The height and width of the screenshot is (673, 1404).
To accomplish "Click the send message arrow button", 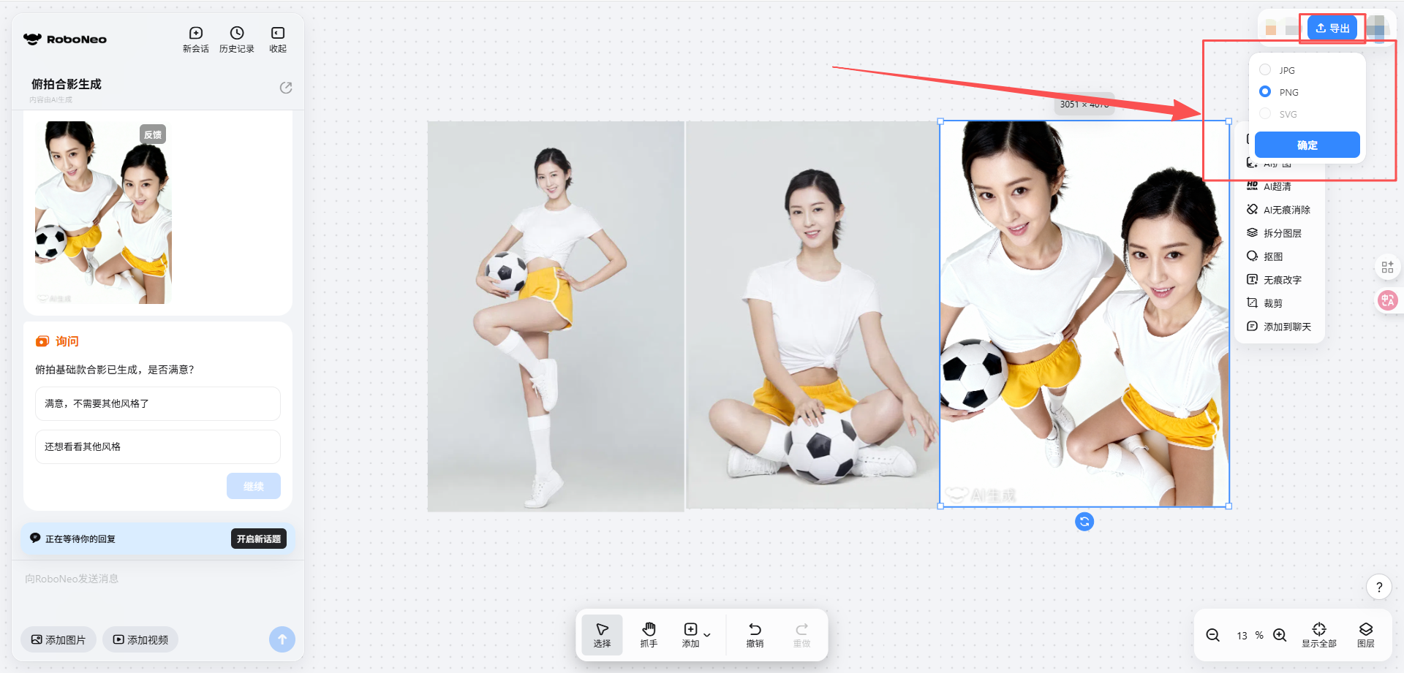I will (x=282, y=639).
